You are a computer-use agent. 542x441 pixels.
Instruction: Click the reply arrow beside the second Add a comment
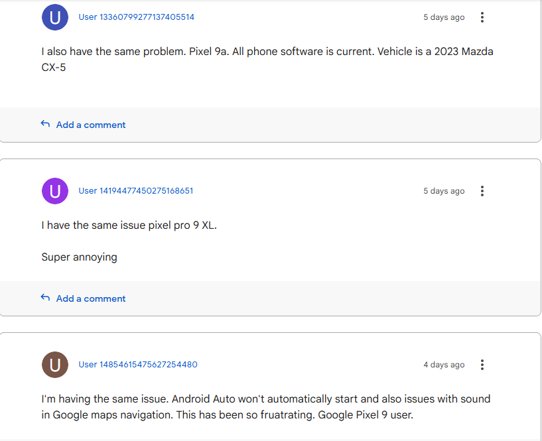[44, 298]
